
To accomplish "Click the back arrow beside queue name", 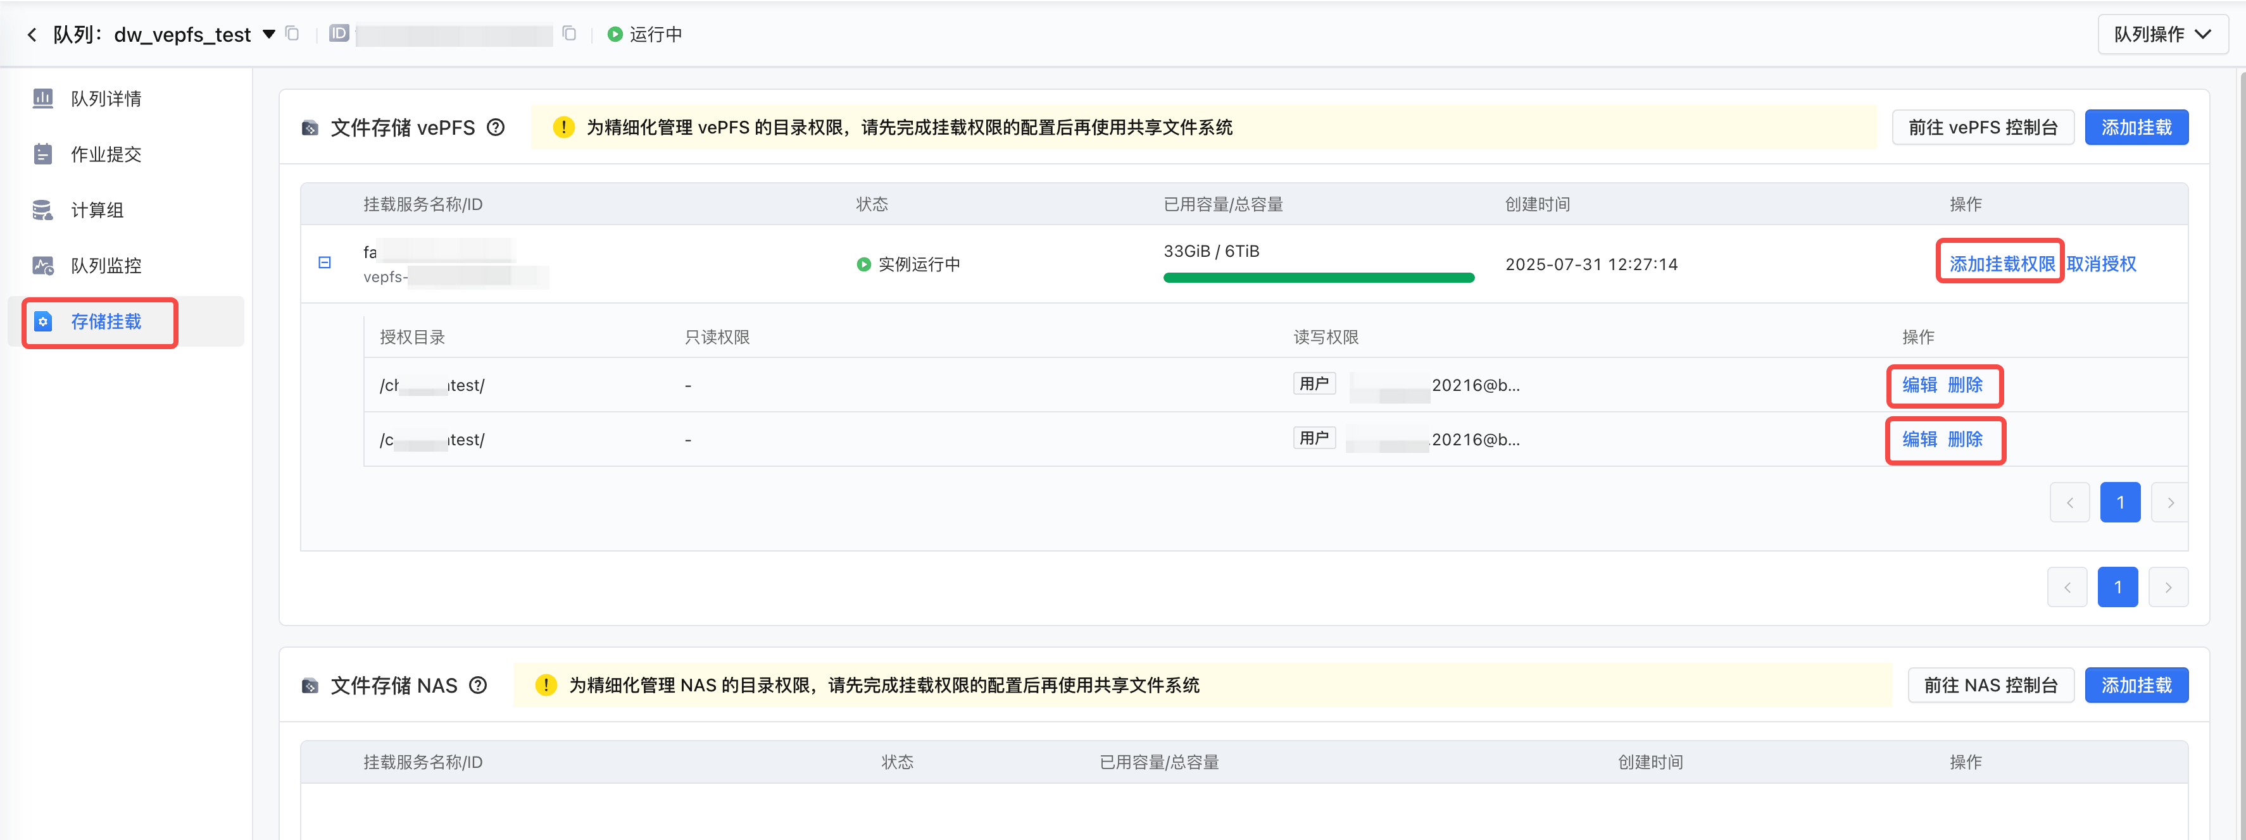I will pos(32,34).
